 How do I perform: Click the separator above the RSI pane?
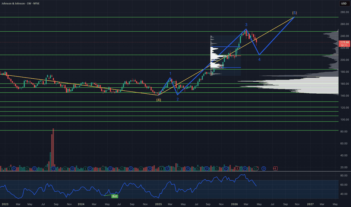point(169,172)
